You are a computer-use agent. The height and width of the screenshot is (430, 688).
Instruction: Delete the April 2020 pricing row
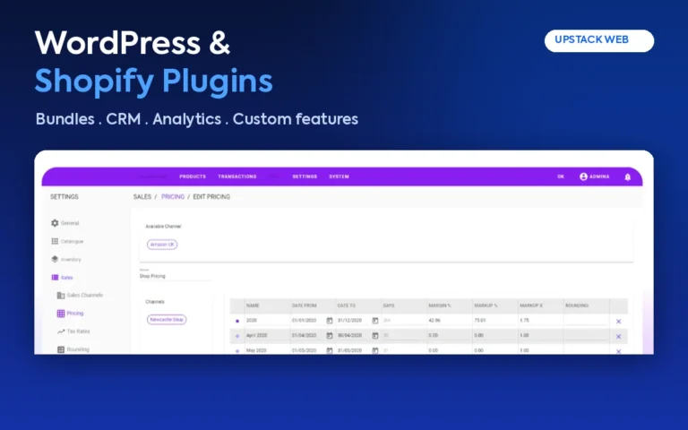tap(619, 337)
